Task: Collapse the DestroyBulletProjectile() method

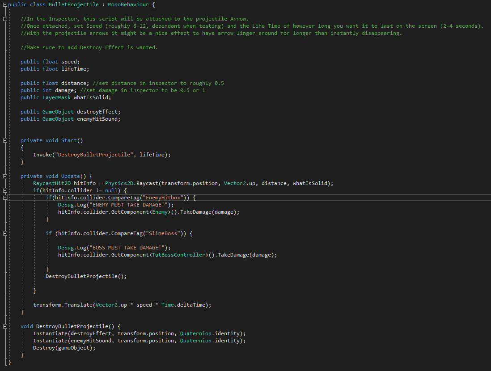Action: coord(5,326)
